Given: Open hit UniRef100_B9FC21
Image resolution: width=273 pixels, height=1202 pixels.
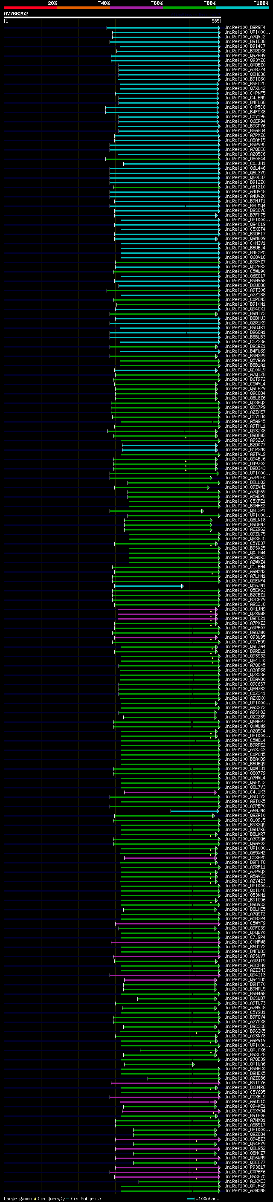Looking at the screenshot, I should [x=245, y=618].
